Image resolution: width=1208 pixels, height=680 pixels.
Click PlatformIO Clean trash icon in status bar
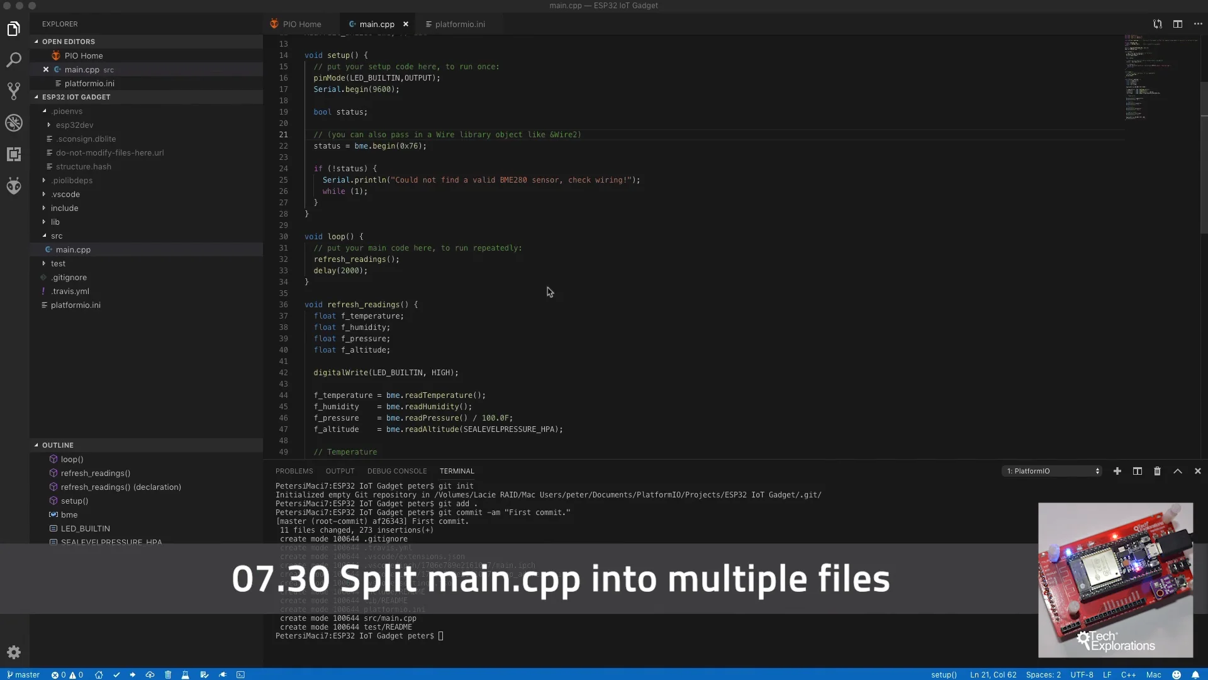168,675
